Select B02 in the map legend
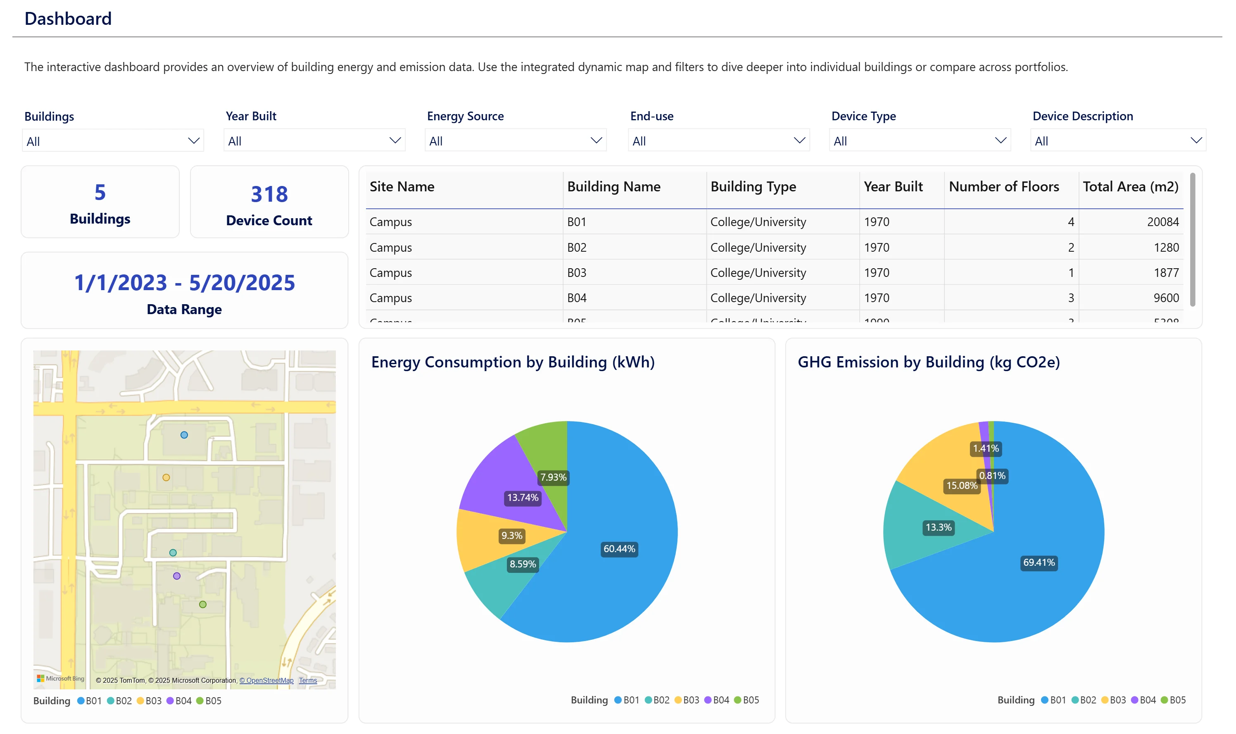This screenshot has height=734, width=1236. point(120,701)
